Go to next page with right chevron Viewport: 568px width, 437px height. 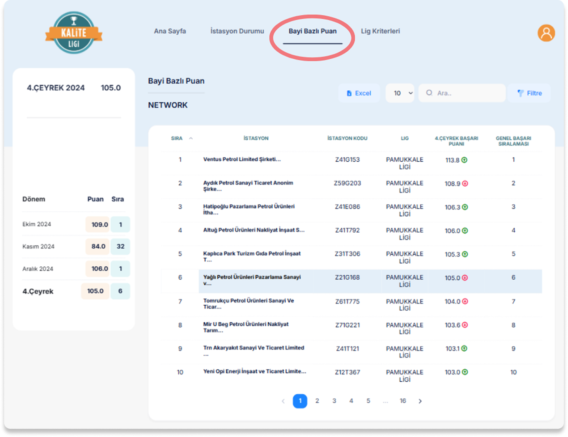click(x=420, y=401)
